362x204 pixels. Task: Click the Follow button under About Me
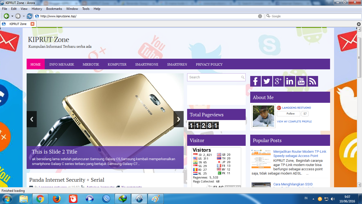coord(288,113)
